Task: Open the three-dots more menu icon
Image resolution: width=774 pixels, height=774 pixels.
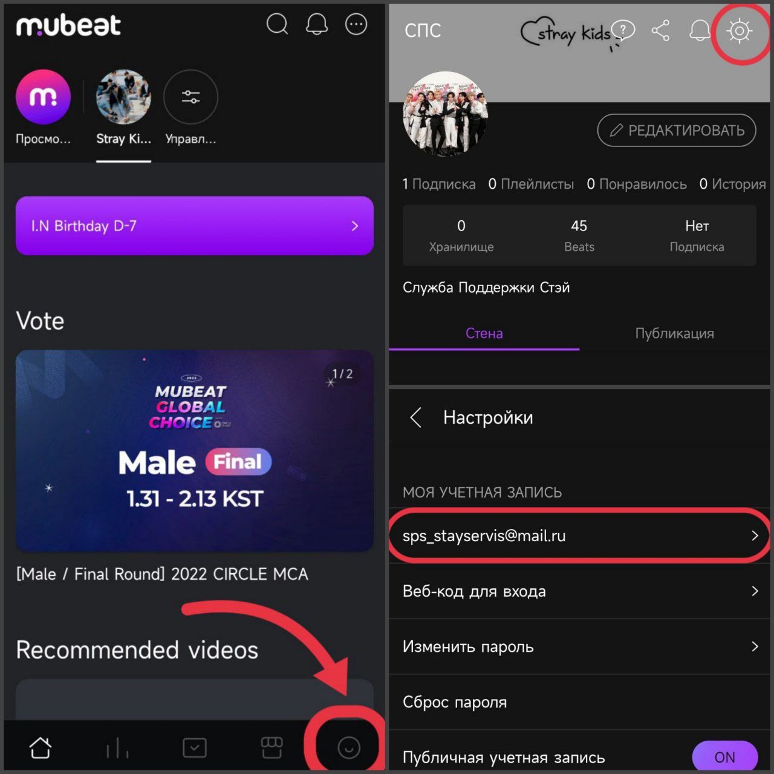Action: [x=356, y=24]
